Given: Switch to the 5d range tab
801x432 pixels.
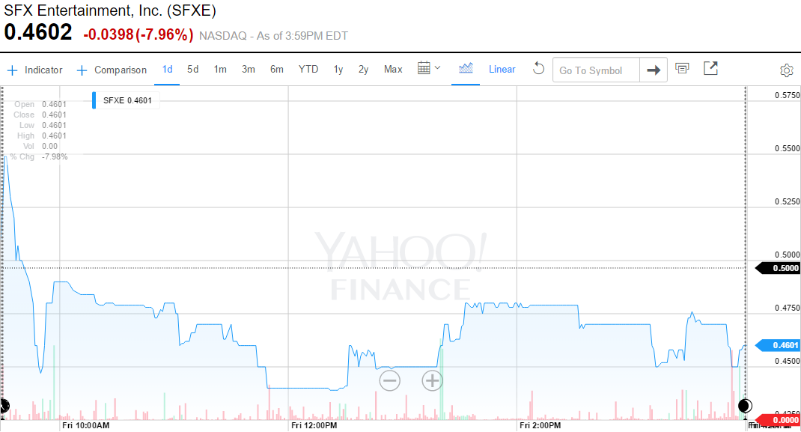Looking at the screenshot, I should [x=193, y=69].
